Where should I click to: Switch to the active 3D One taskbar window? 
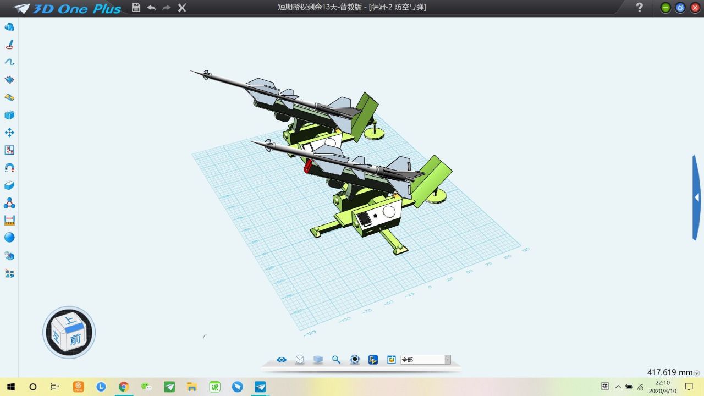(x=260, y=387)
